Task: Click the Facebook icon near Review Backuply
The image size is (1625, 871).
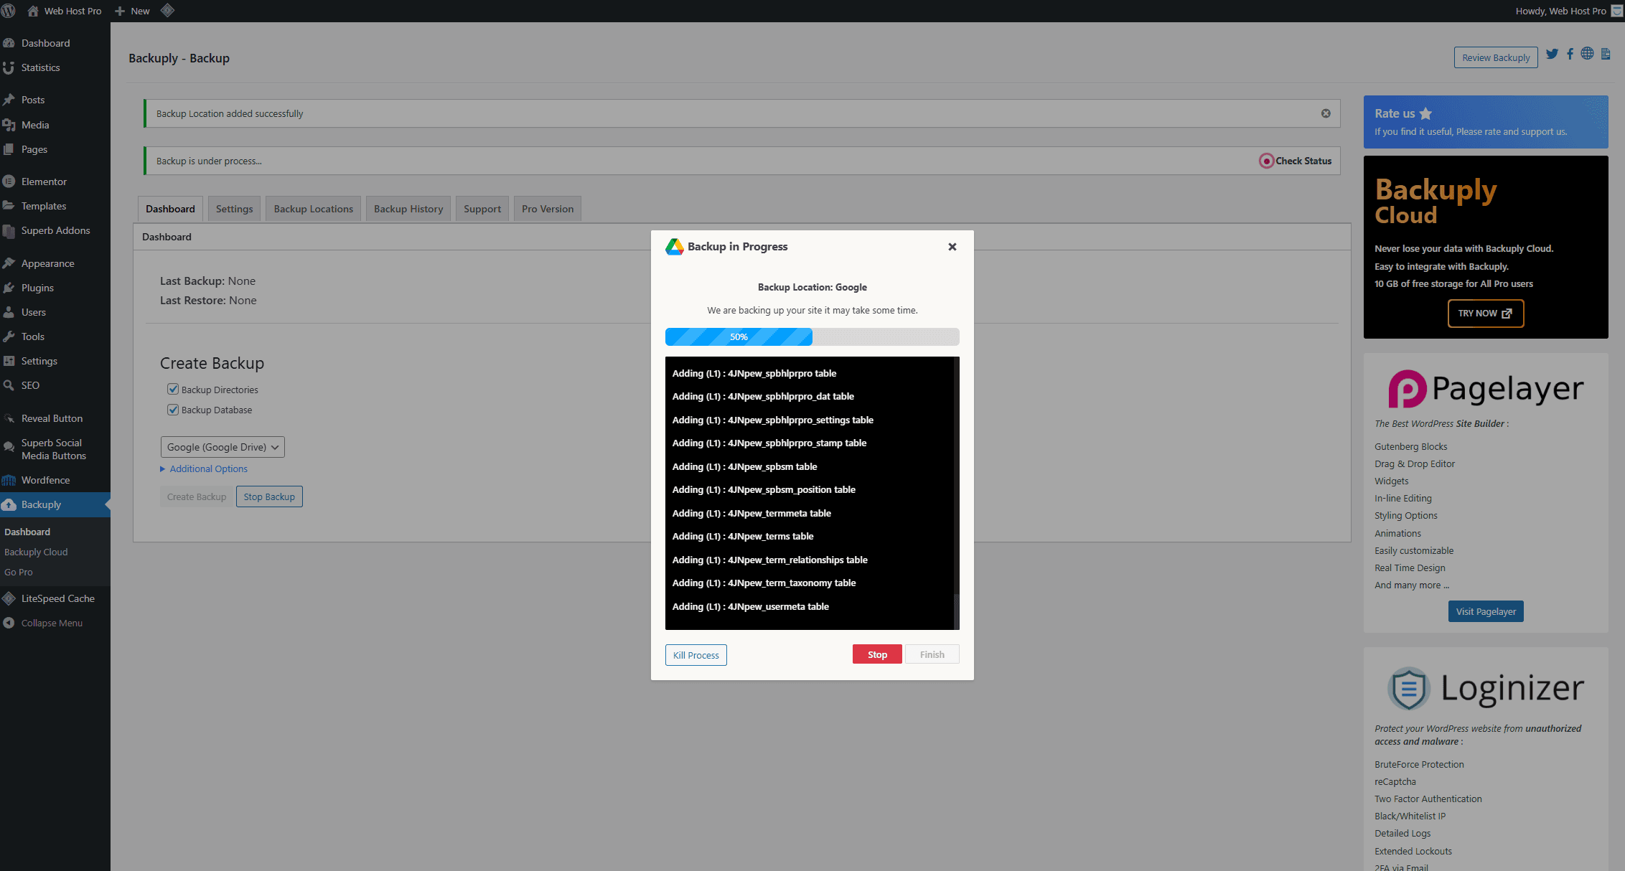Action: (1570, 55)
